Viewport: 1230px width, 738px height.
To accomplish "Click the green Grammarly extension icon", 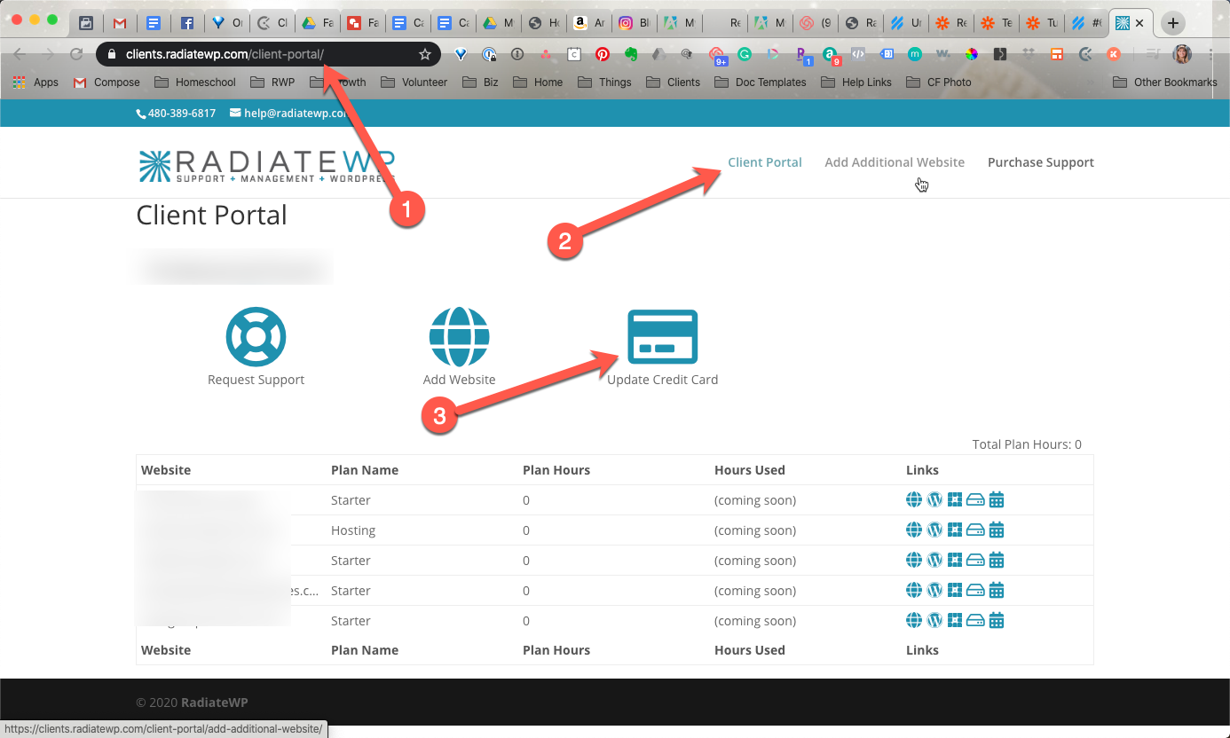I will pos(745,54).
